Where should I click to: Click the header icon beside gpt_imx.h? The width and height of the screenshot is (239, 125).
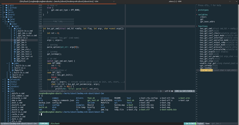click(x=15, y=43)
